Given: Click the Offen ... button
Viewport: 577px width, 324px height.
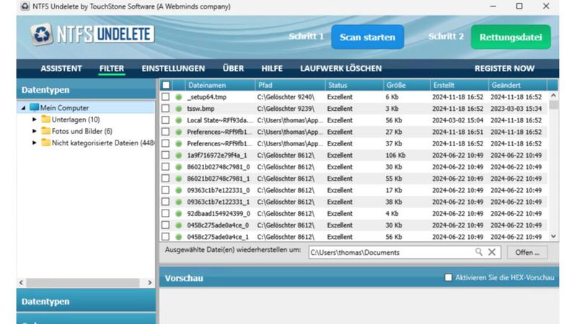Looking at the screenshot, I should point(527,253).
